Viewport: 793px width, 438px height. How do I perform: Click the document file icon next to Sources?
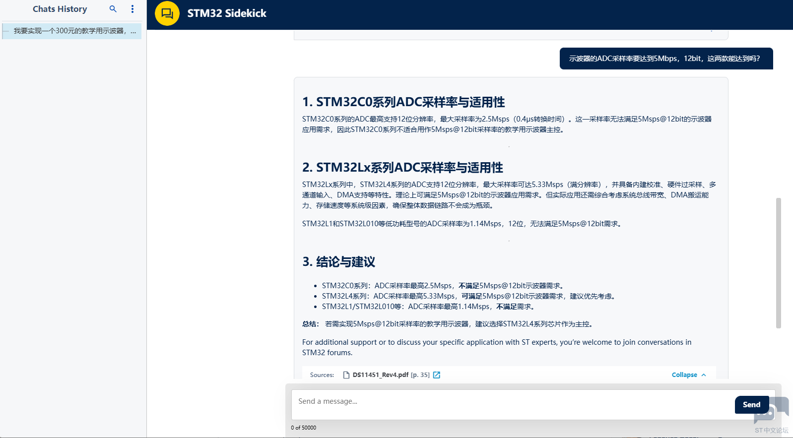pyautogui.click(x=346, y=375)
